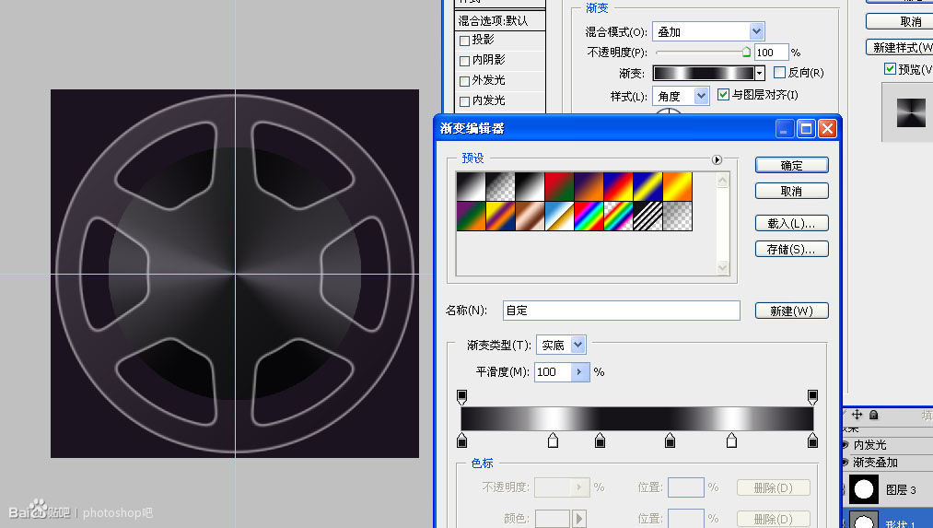Screen dimensions: 933x528
Task: Toggle the 预览 preview checkbox
Action: point(890,68)
